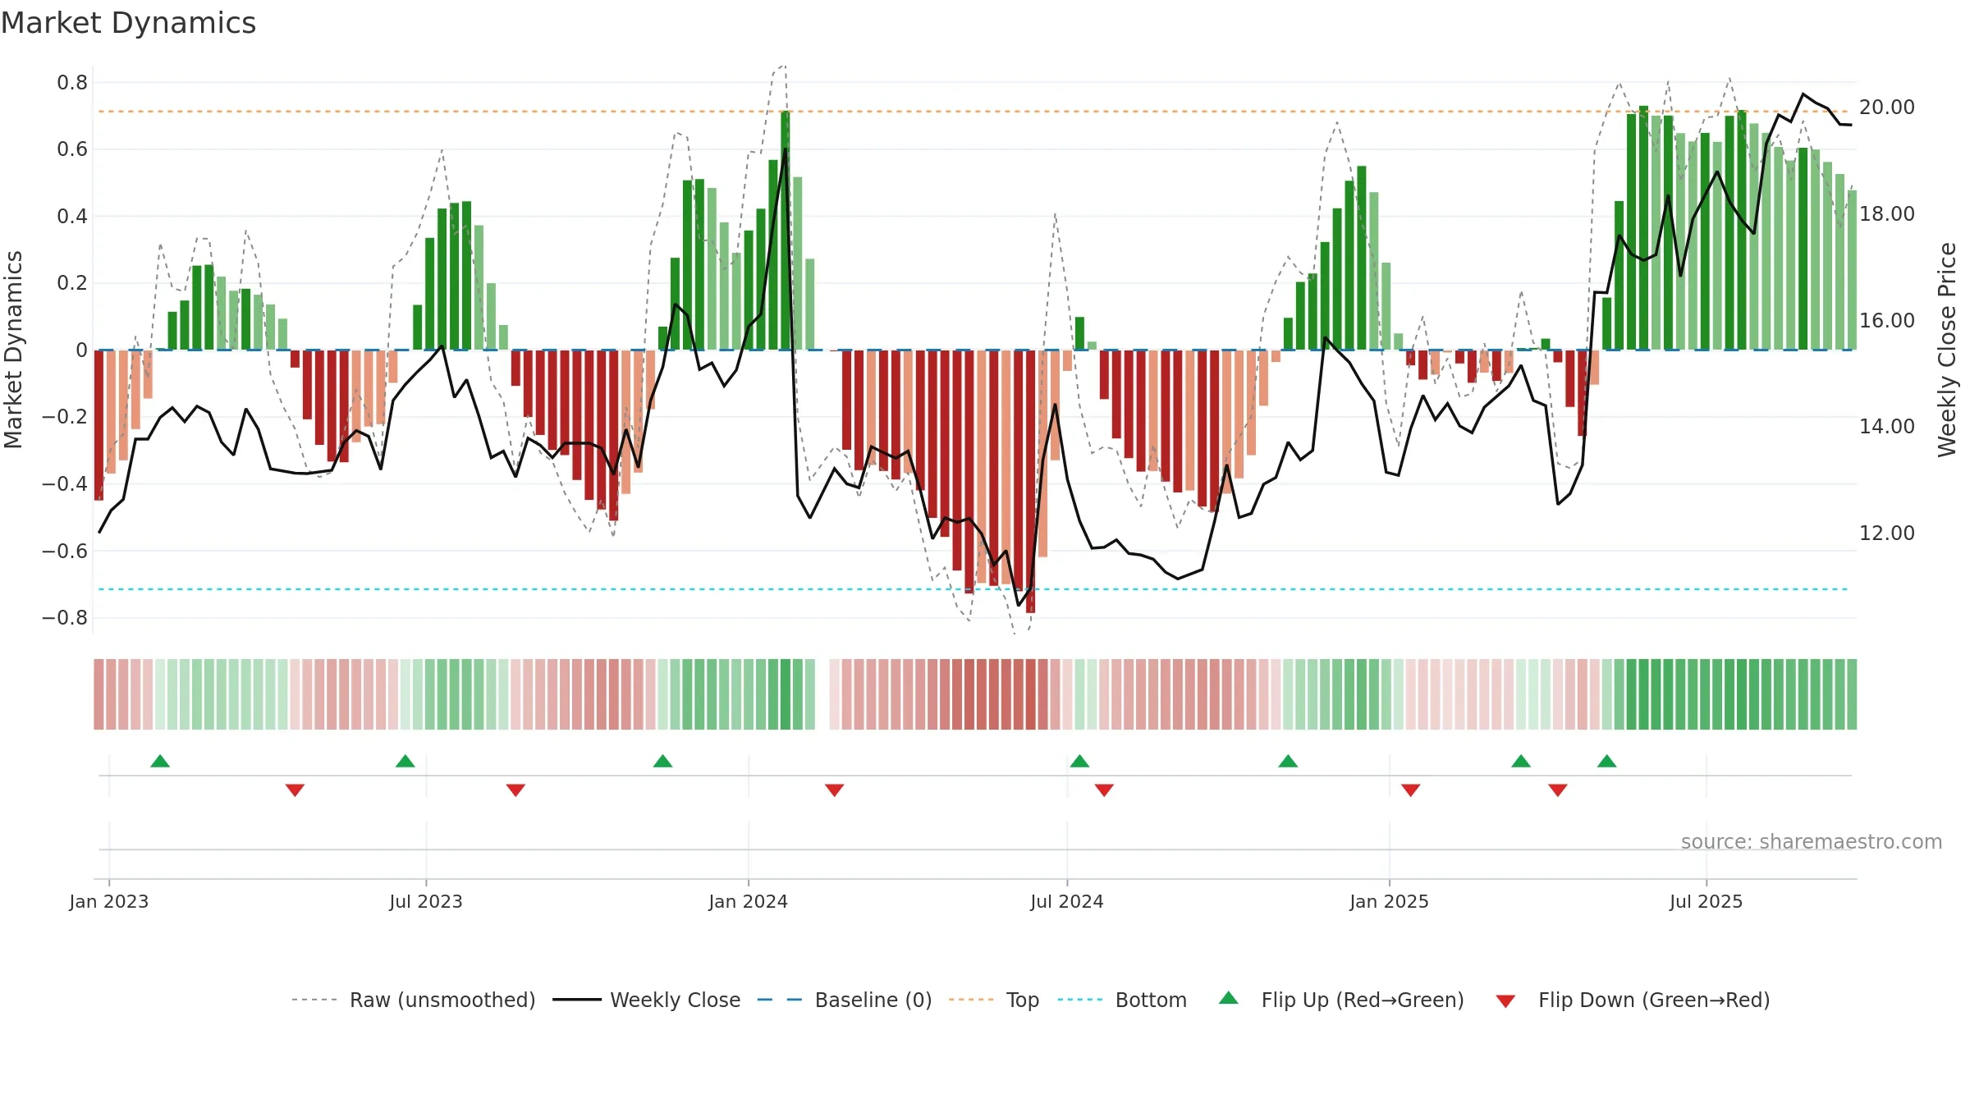Select the Flip Down marker in April 2025
Viewport: 1970px width, 1108px height.
pyautogui.click(x=1558, y=790)
